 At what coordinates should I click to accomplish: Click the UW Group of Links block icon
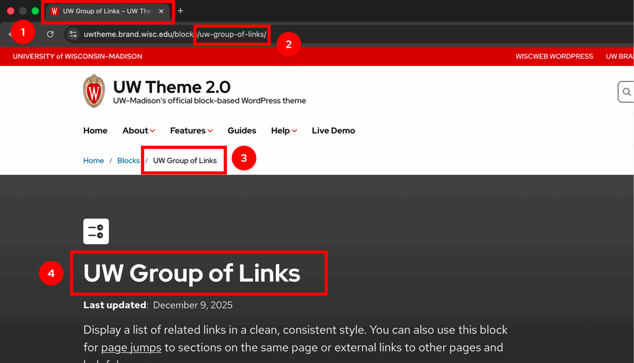(96, 231)
